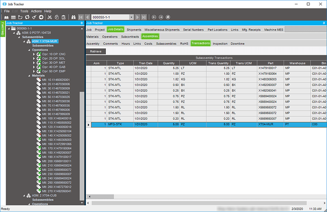Select the MFG-STK type cell
The width and height of the screenshot is (327, 212).
click(x=121, y=124)
